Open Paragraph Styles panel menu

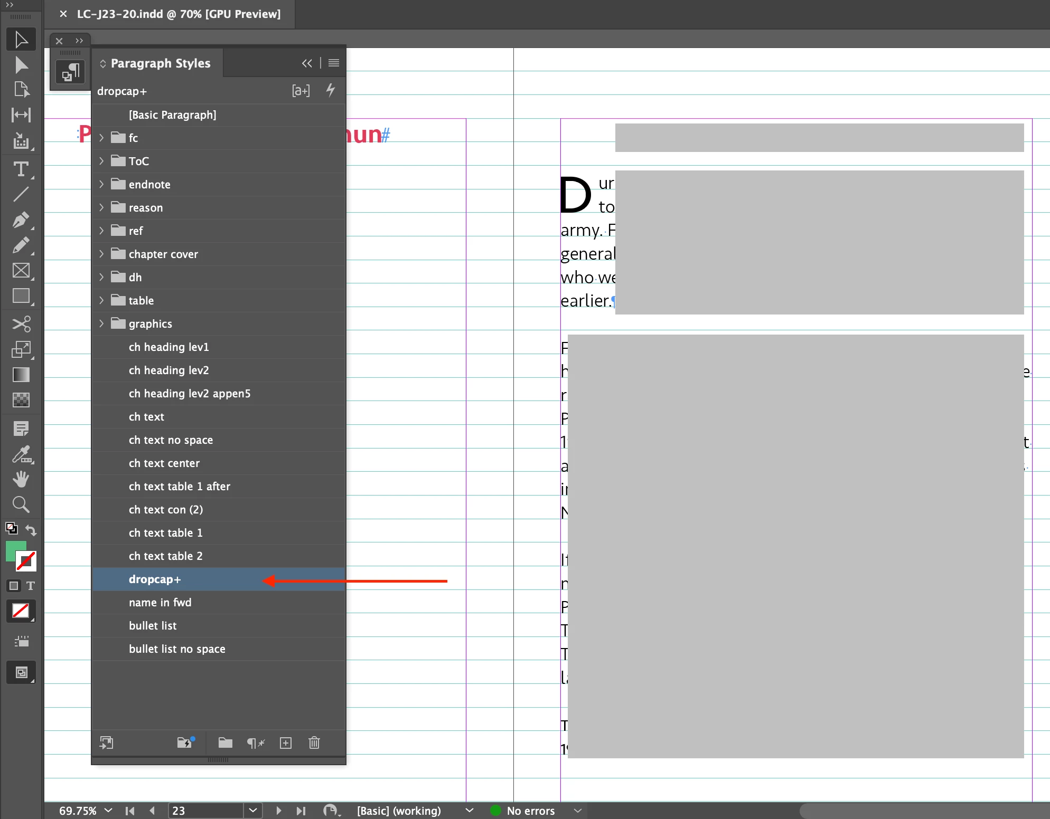click(333, 63)
